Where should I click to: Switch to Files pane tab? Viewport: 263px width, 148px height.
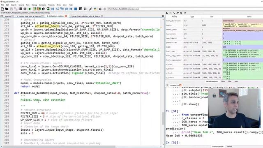click(x=230, y=81)
